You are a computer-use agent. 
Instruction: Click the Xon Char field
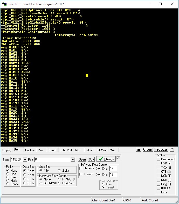[x=113, y=168]
